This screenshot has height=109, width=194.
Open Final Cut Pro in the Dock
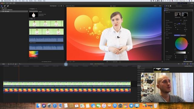click(x=125, y=106)
